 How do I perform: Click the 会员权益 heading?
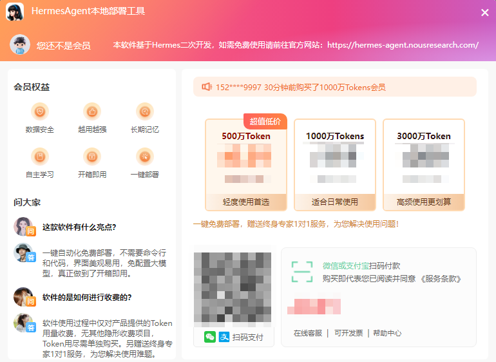32,87
